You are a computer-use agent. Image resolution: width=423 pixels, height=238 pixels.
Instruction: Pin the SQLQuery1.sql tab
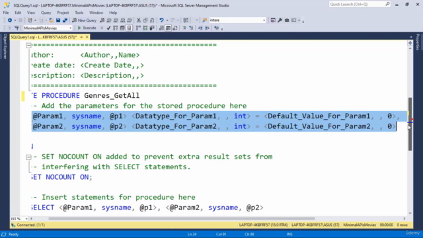pyautogui.click(x=81, y=37)
